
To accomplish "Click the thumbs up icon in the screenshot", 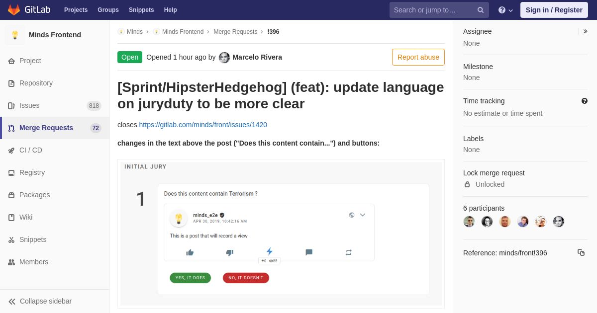I will [x=190, y=252].
